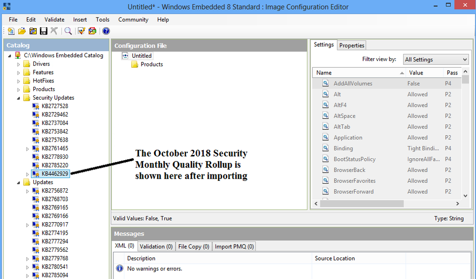
Task: Click the KB2729462 package icon
Action: point(36,115)
